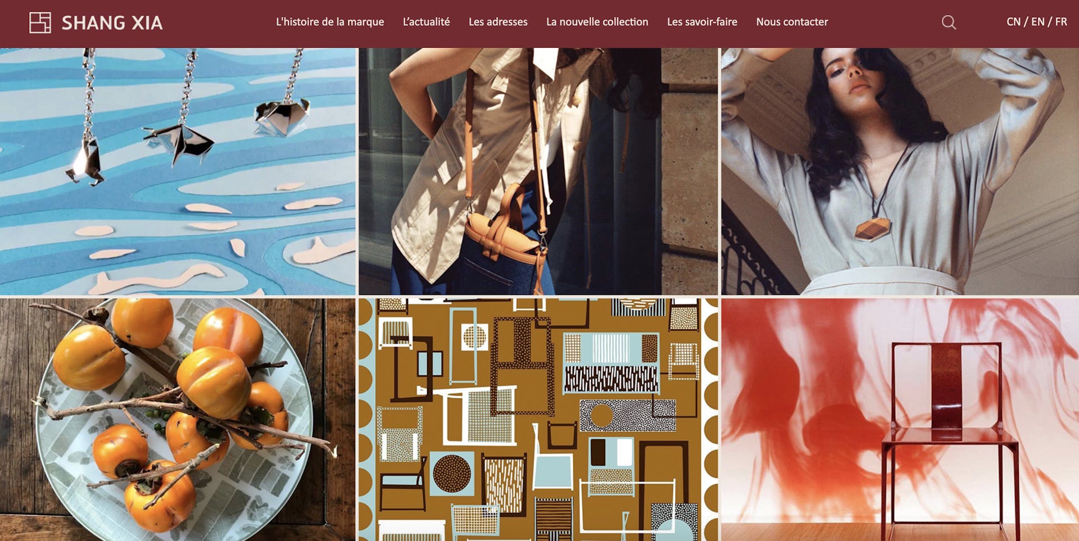Open the origami silver pendants image
This screenshot has height=541, width=1079.
coord(178,171)
